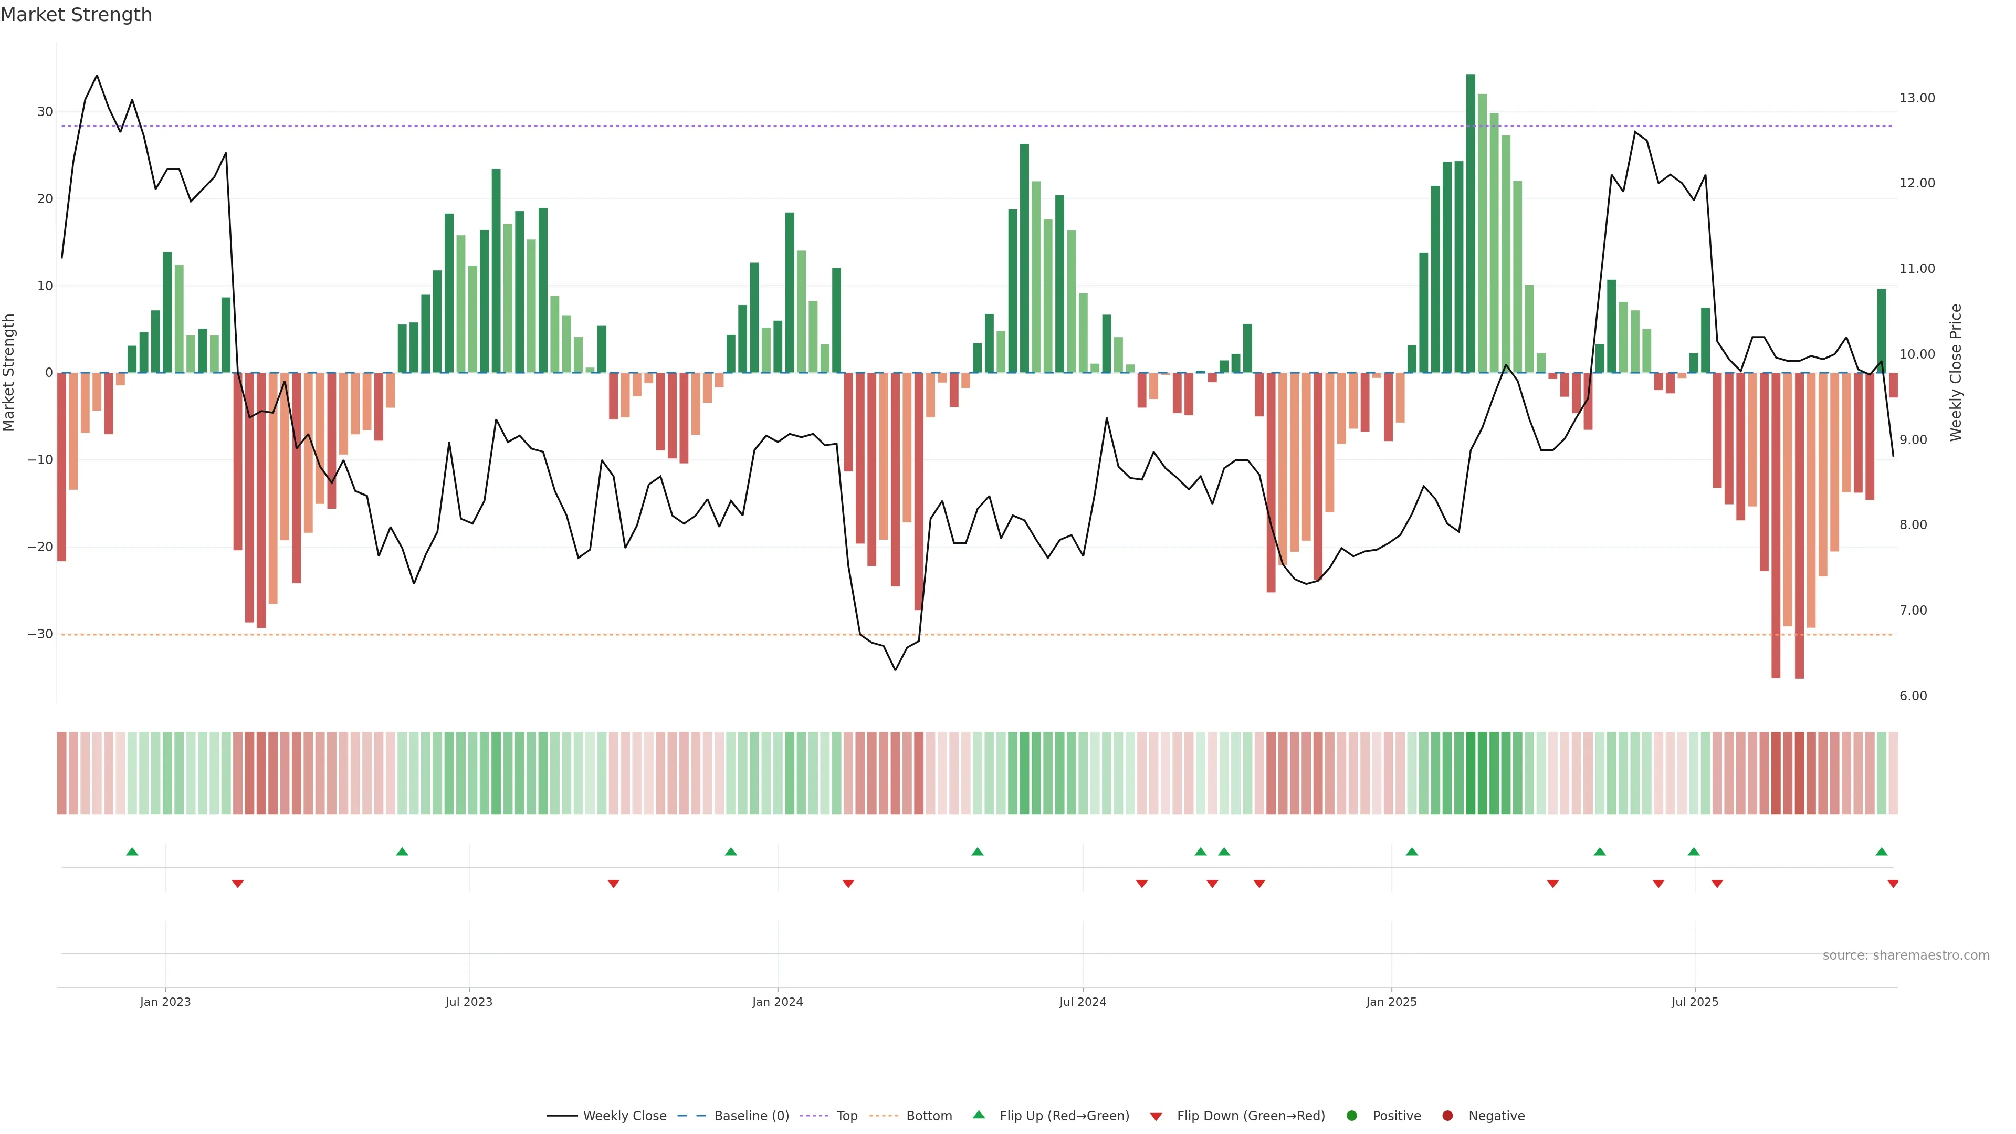Click the Weekly Close Price axis title
This screenshot has width=2016, height=1134.
(x=1956, y=373)
